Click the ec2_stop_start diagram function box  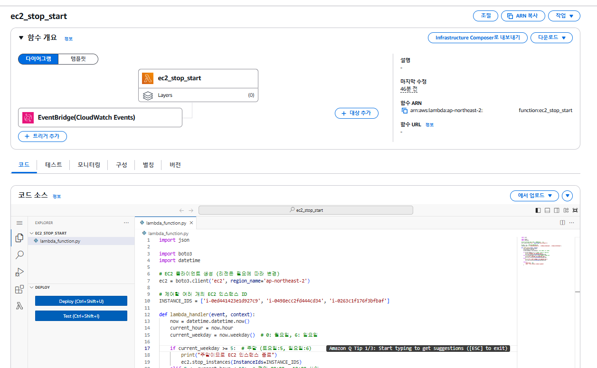198,78
